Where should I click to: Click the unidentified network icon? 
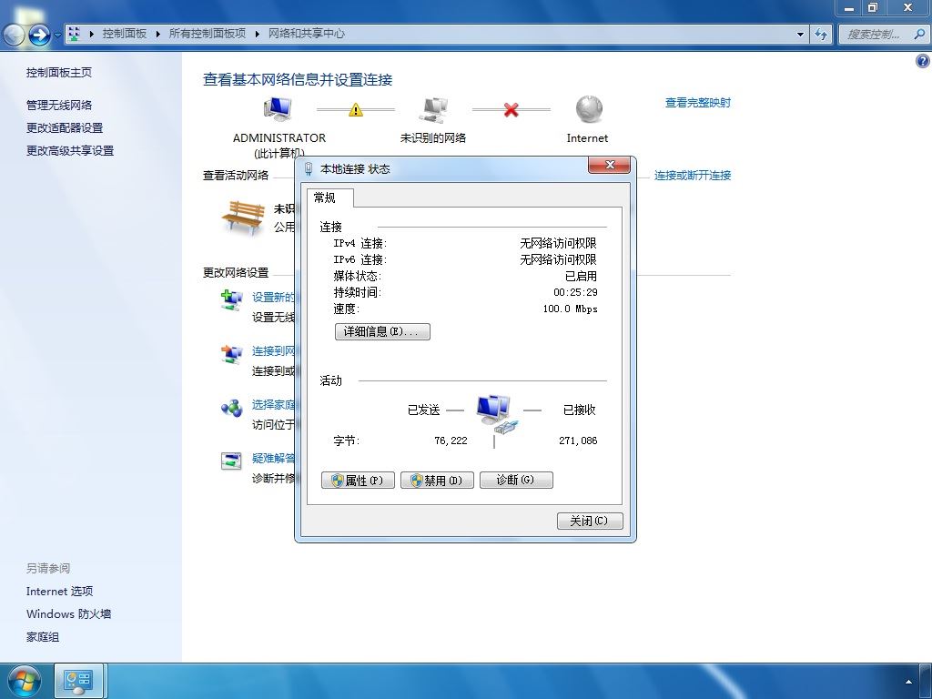click(433, 110)
